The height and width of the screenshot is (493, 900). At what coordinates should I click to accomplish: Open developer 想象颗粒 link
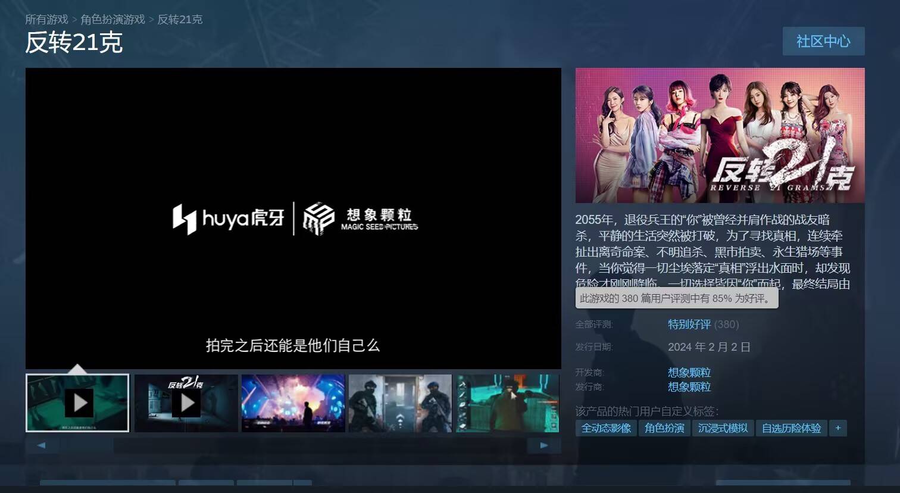689,373
